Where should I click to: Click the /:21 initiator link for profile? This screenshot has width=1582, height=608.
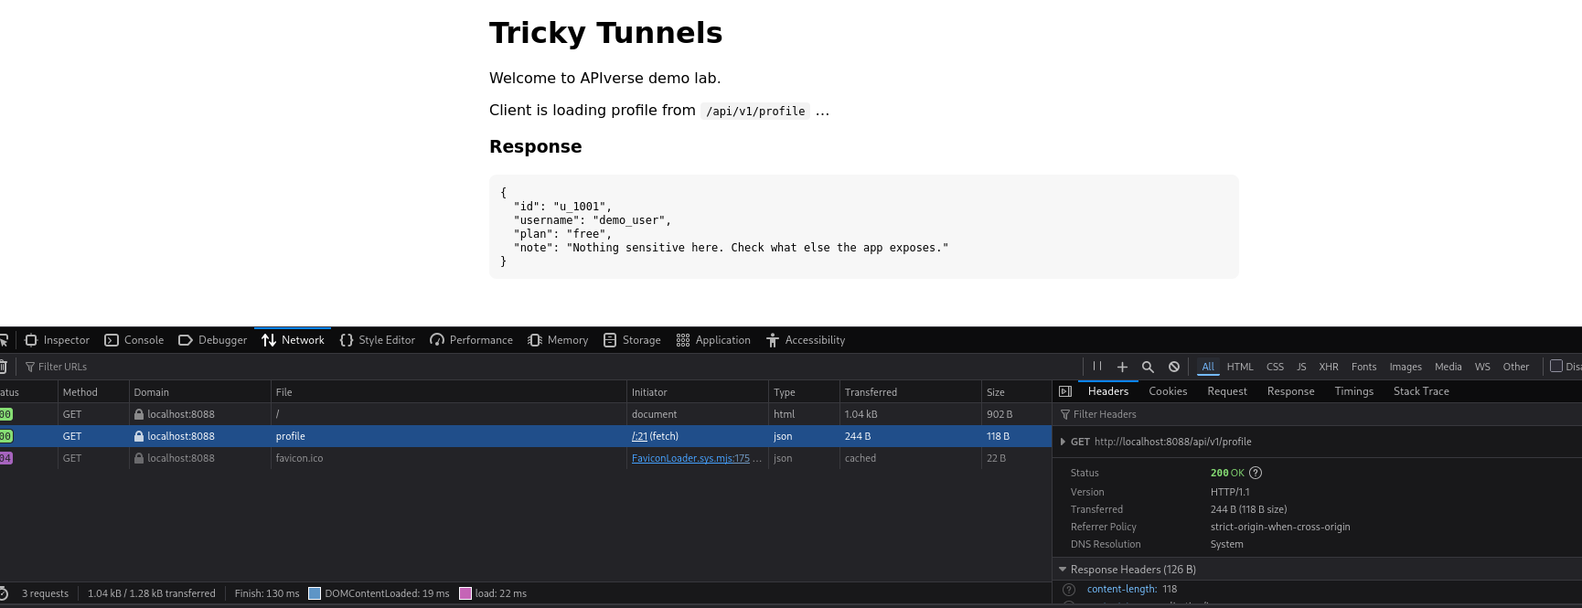point(639,436)
